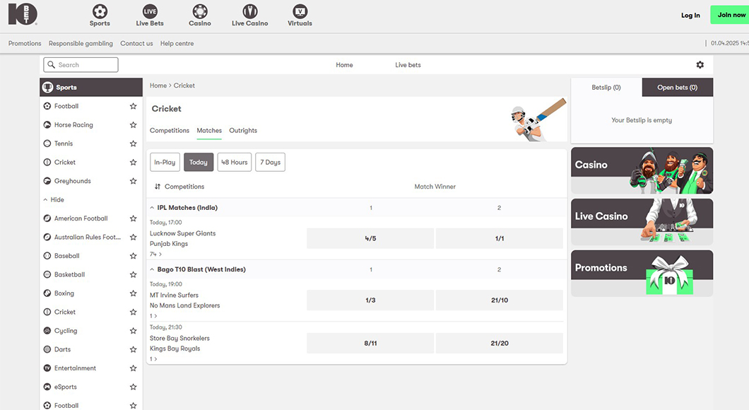Switch to the Outrights tab

click(243, 131)
